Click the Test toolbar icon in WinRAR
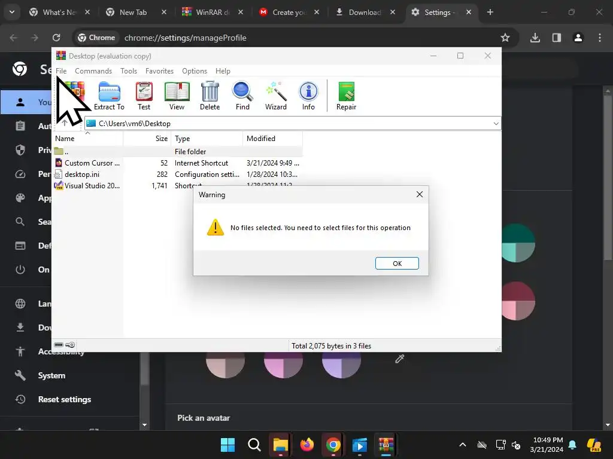The image size is (613, 459). tap(144, 96)
